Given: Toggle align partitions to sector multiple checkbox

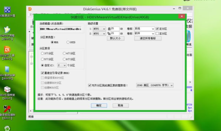Looking at the screenshot, I should [x=90, y=85].
